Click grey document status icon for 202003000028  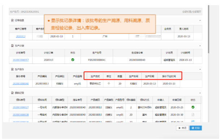pos(193,114)
